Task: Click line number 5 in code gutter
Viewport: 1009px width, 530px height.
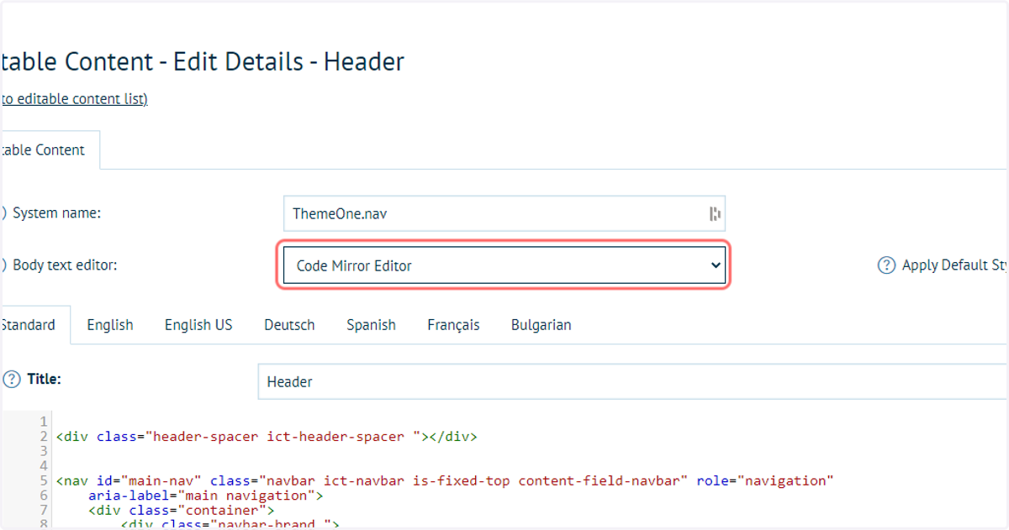Action: 44,480
